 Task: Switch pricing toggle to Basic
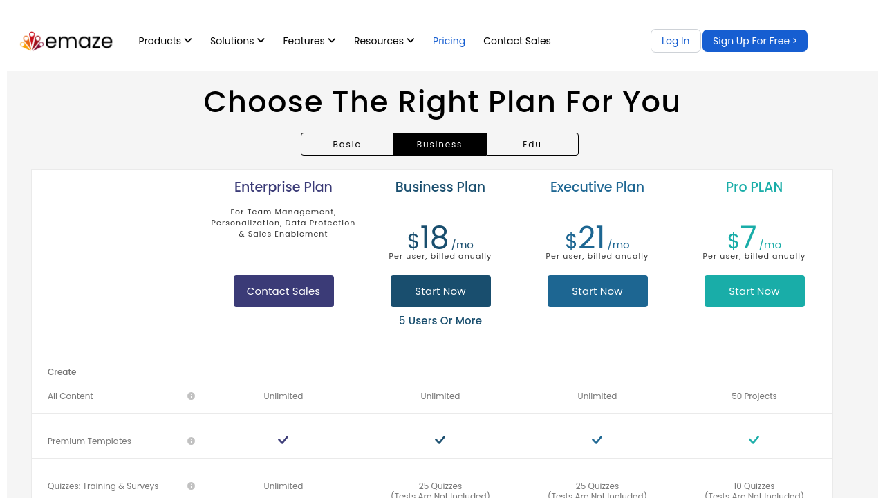[347, 145]
